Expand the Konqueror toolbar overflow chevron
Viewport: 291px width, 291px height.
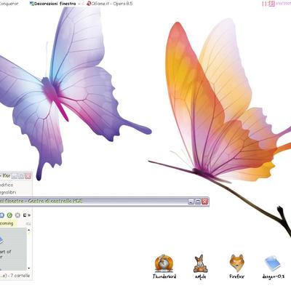tap(29, 215)
